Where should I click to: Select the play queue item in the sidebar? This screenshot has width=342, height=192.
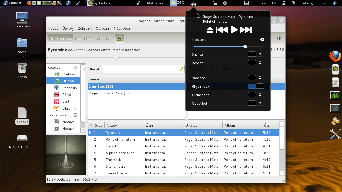point(63,74)
